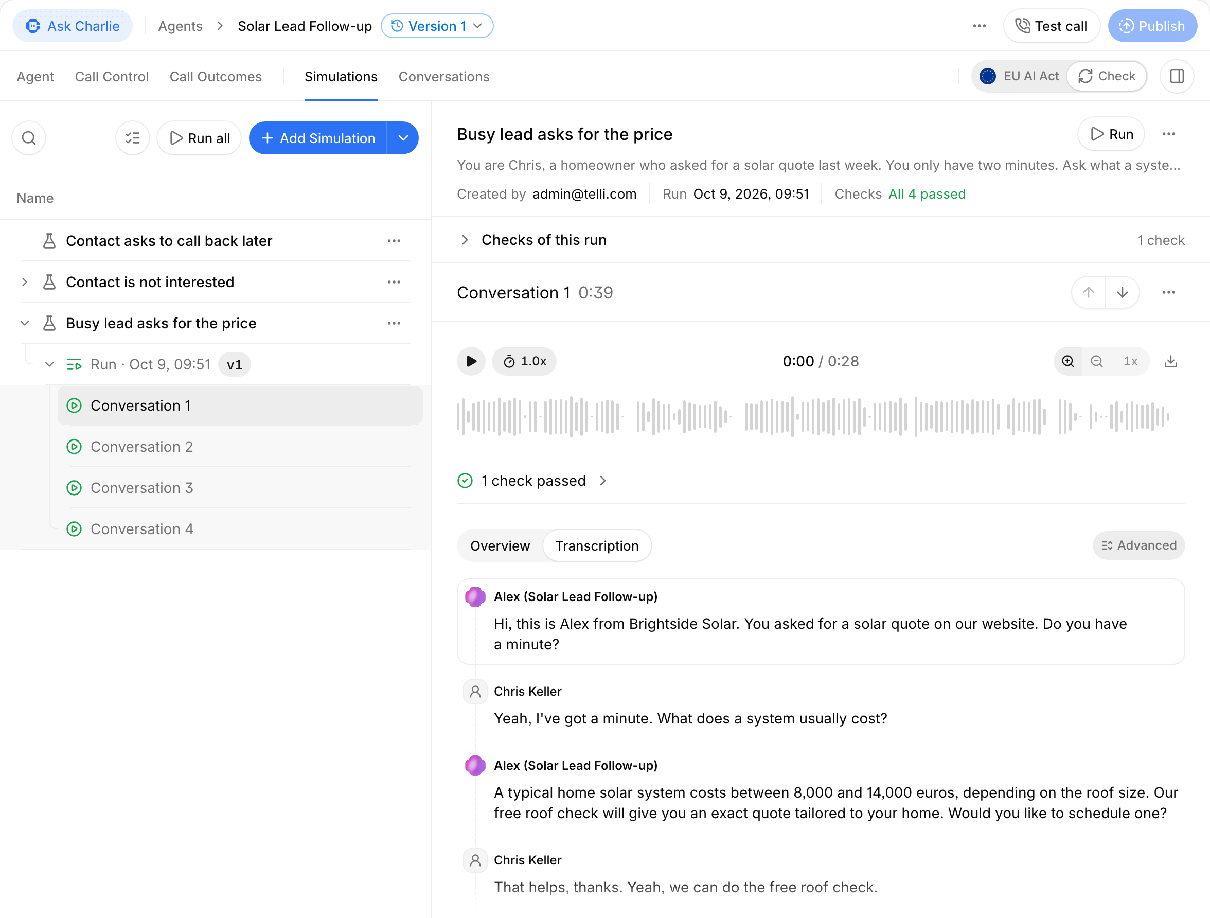Viewport: 1210px width, 918px height.
Task: Collapse the Run Oct 9, 09:51 entry
Action: click(x=49, y=364)
